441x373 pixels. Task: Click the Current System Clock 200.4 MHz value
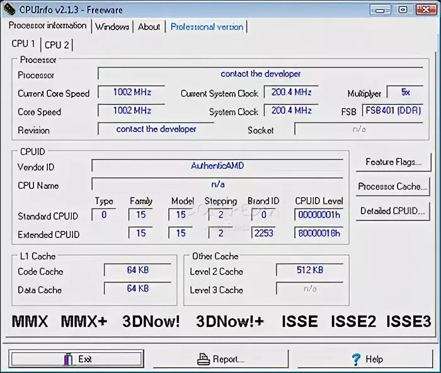point(291,92)
